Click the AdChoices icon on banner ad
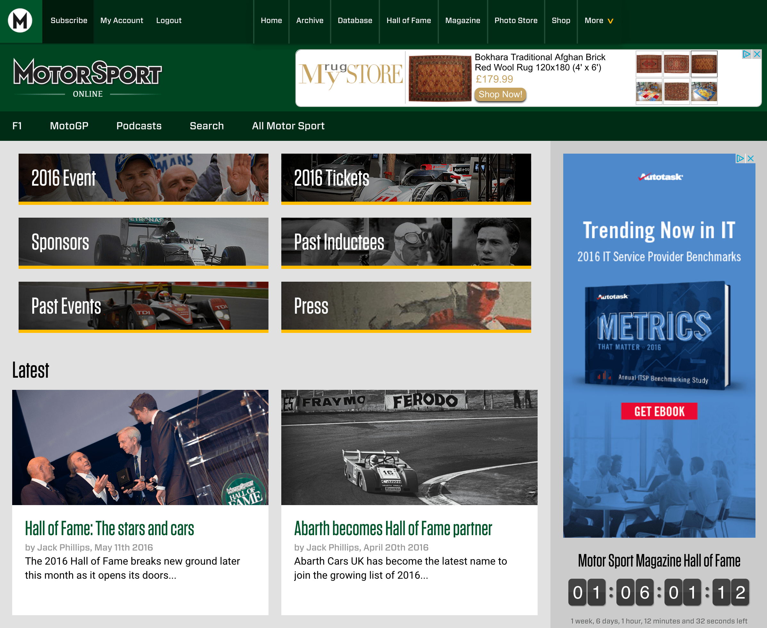The image size is (767, 628). pyautogui.click(x=746, y=54)
